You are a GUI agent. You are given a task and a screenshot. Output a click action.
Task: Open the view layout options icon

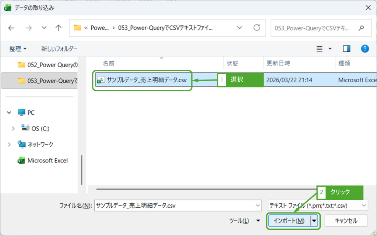320,49
